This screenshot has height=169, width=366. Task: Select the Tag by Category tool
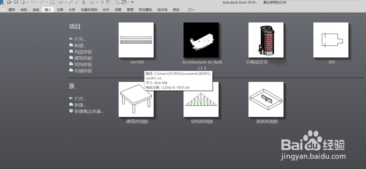77,2
